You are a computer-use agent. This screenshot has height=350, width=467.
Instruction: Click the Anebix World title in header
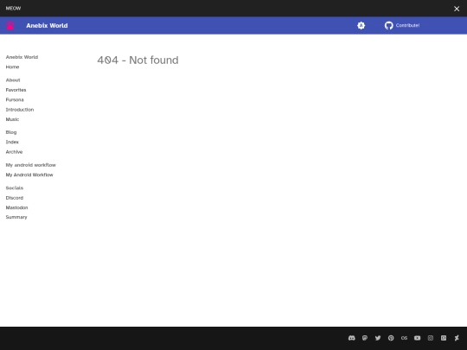click(x=47, y=26)
